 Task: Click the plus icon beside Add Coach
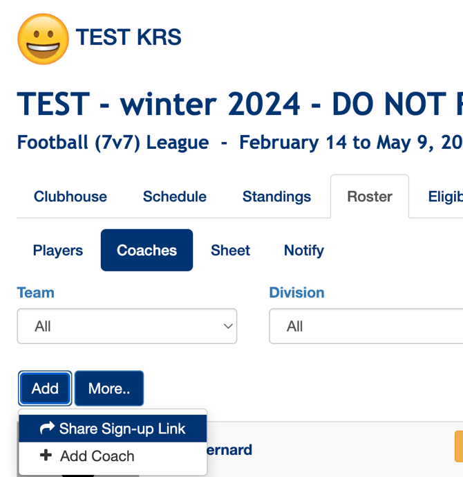click(46, 456)
